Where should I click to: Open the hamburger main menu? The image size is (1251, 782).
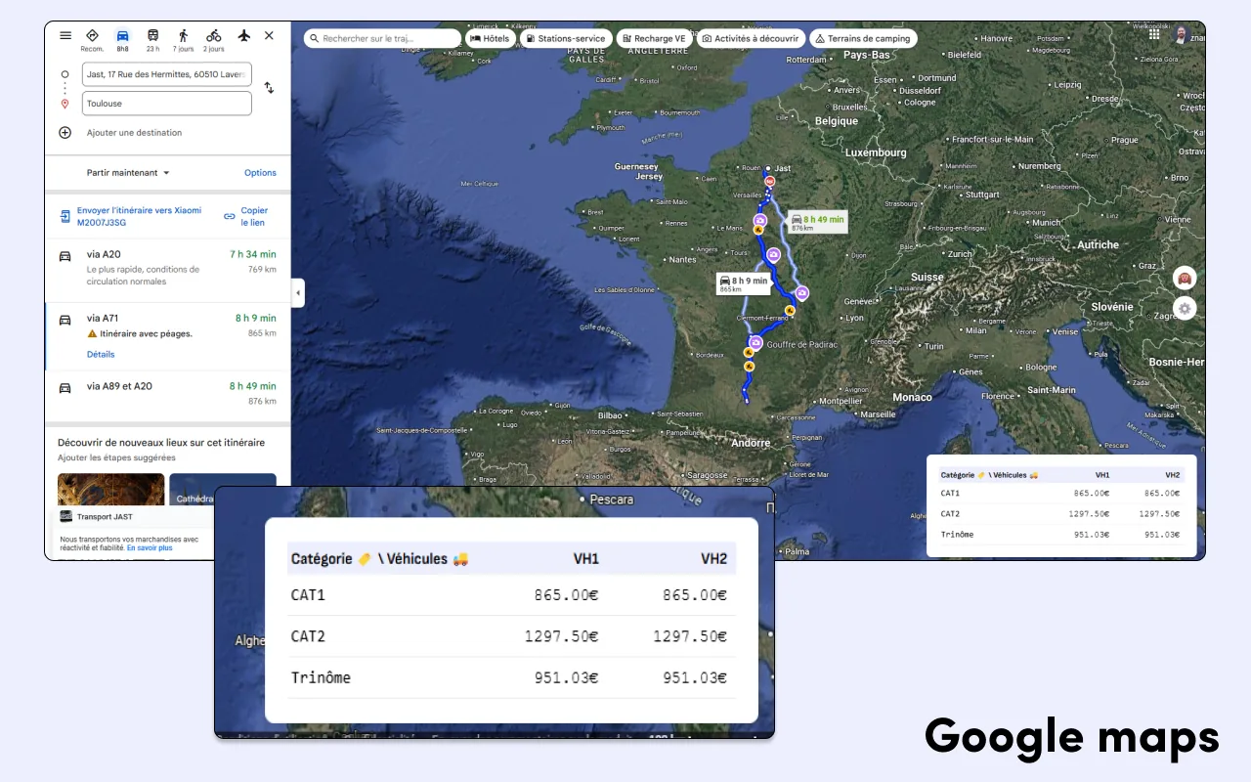click(x=65, y=35)
